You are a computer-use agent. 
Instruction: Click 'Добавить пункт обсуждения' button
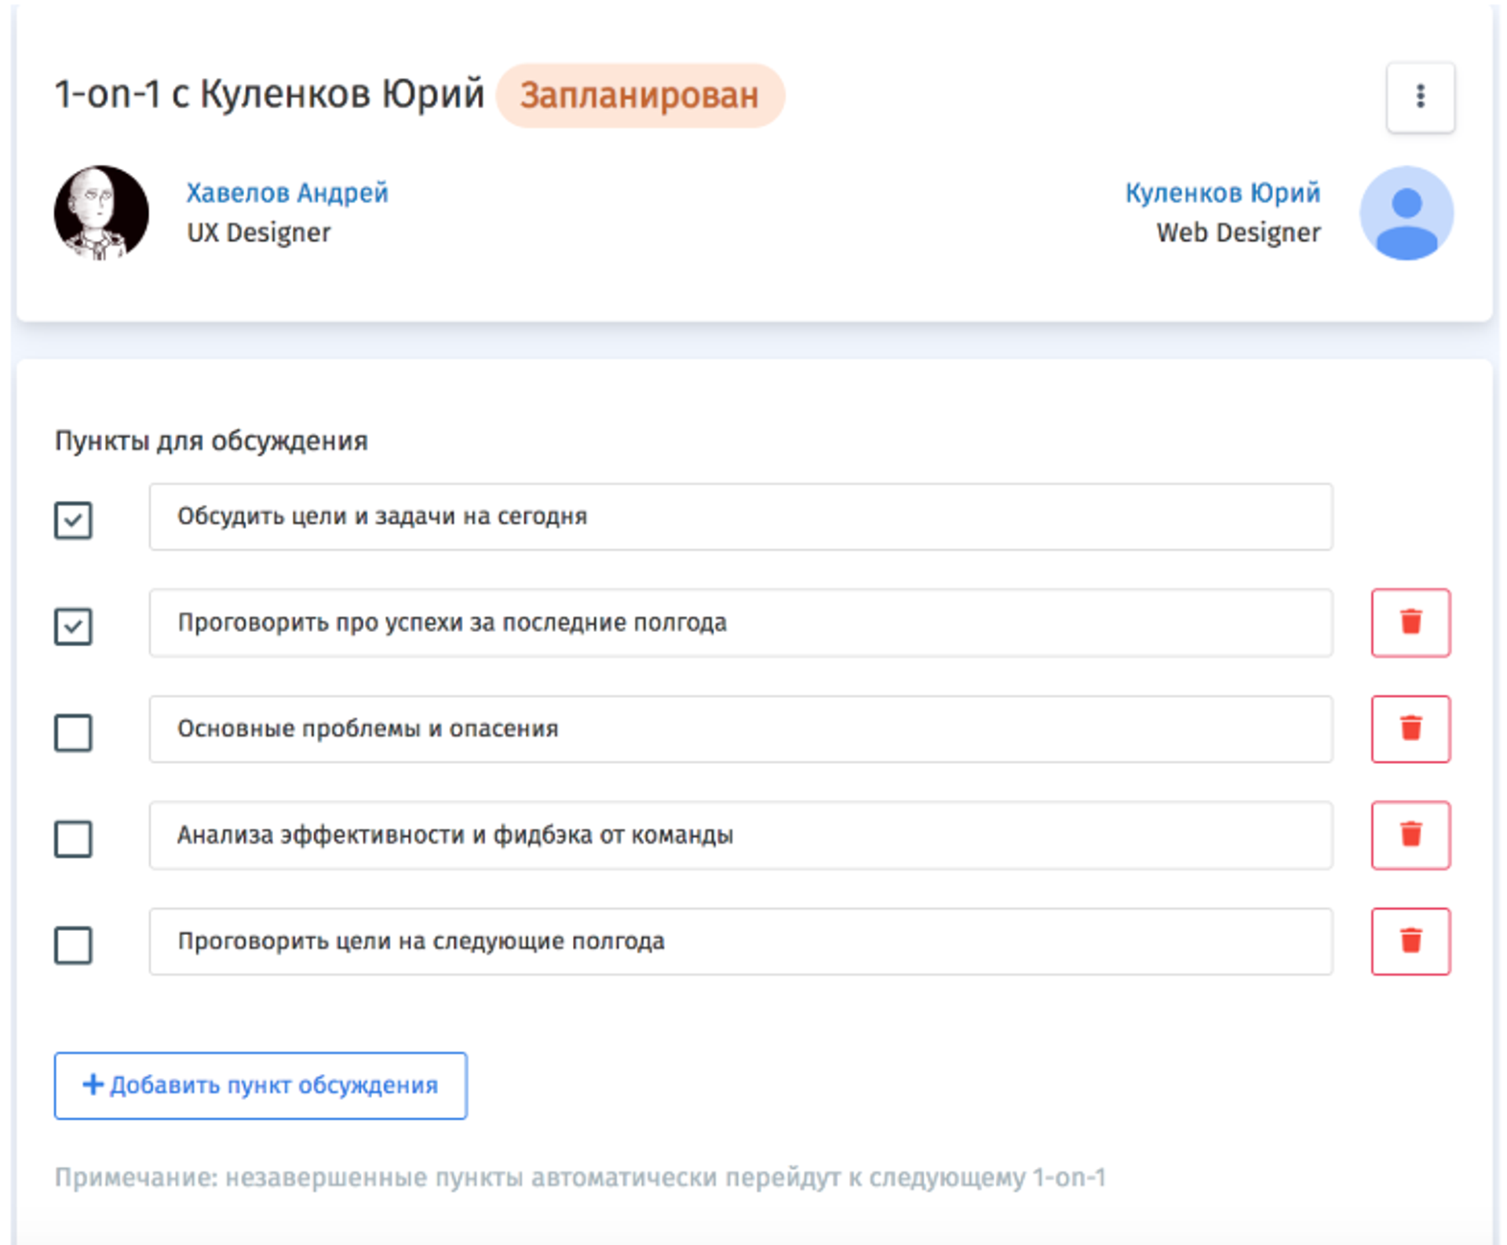coord(261,1086)
